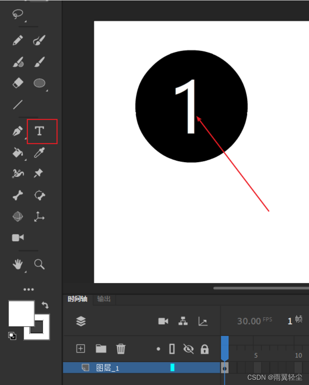This screenshot has width=309, height=385.
Task: Switch to the 时间轴 tab
Action: coord(78,299)
